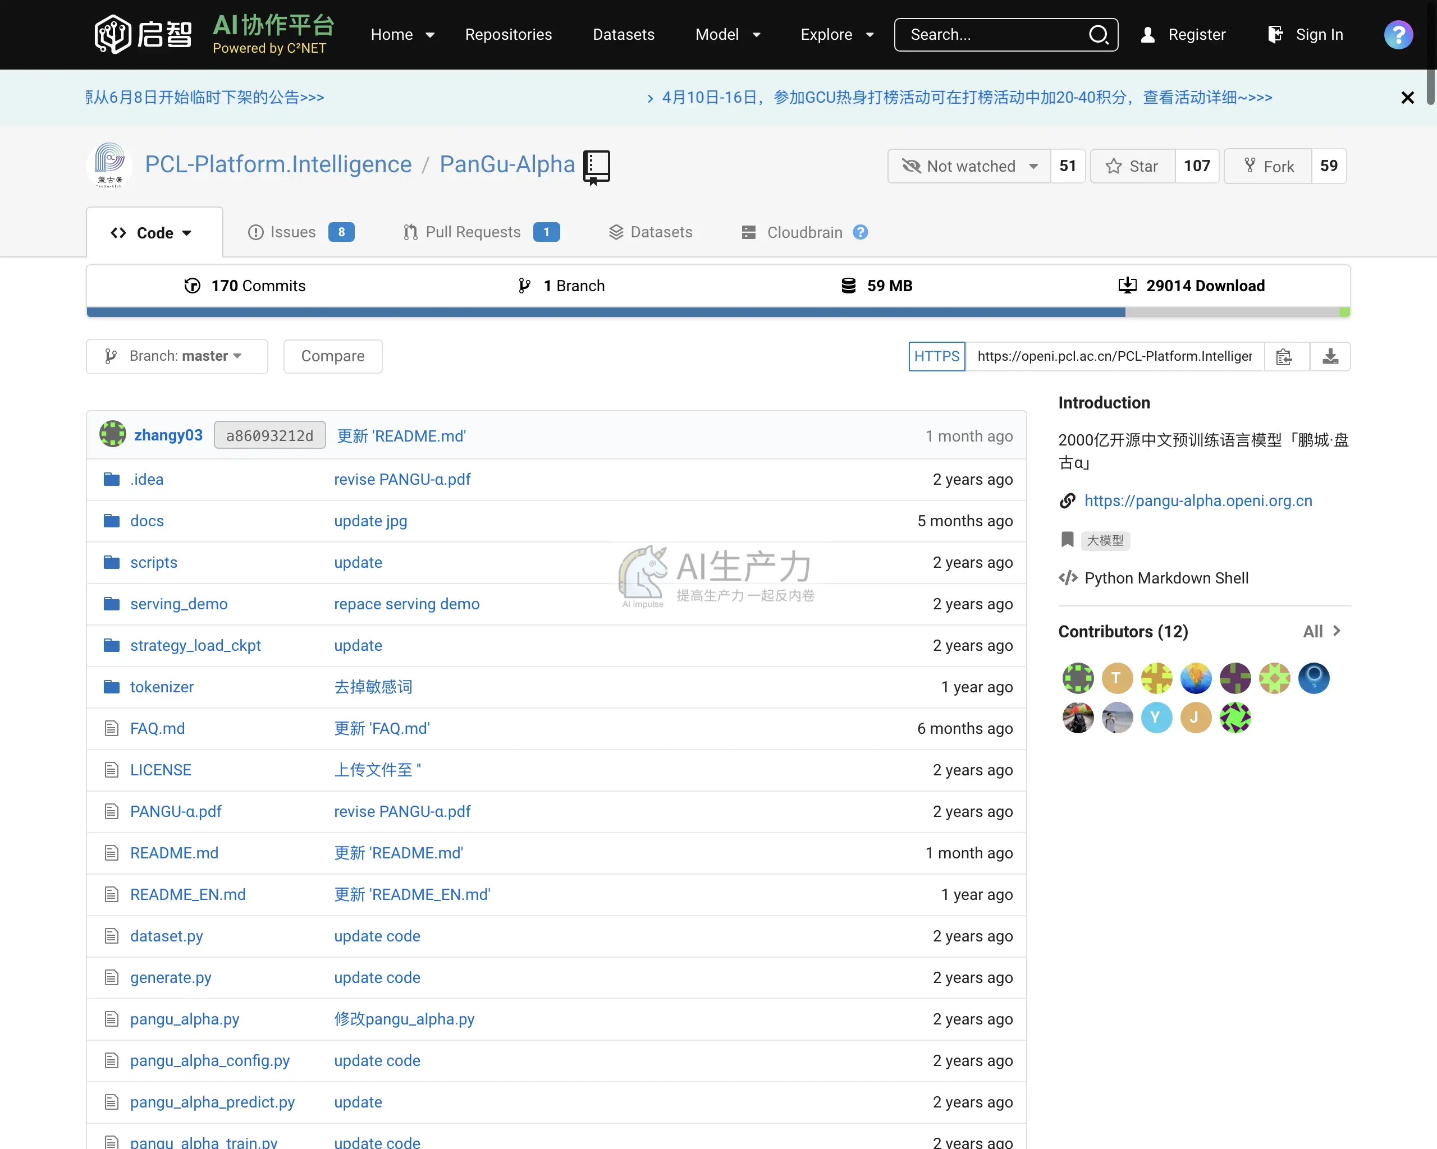Switch to the repository Datasets tab
The width and height of the screenshot is (1437, 1149).
651,232
